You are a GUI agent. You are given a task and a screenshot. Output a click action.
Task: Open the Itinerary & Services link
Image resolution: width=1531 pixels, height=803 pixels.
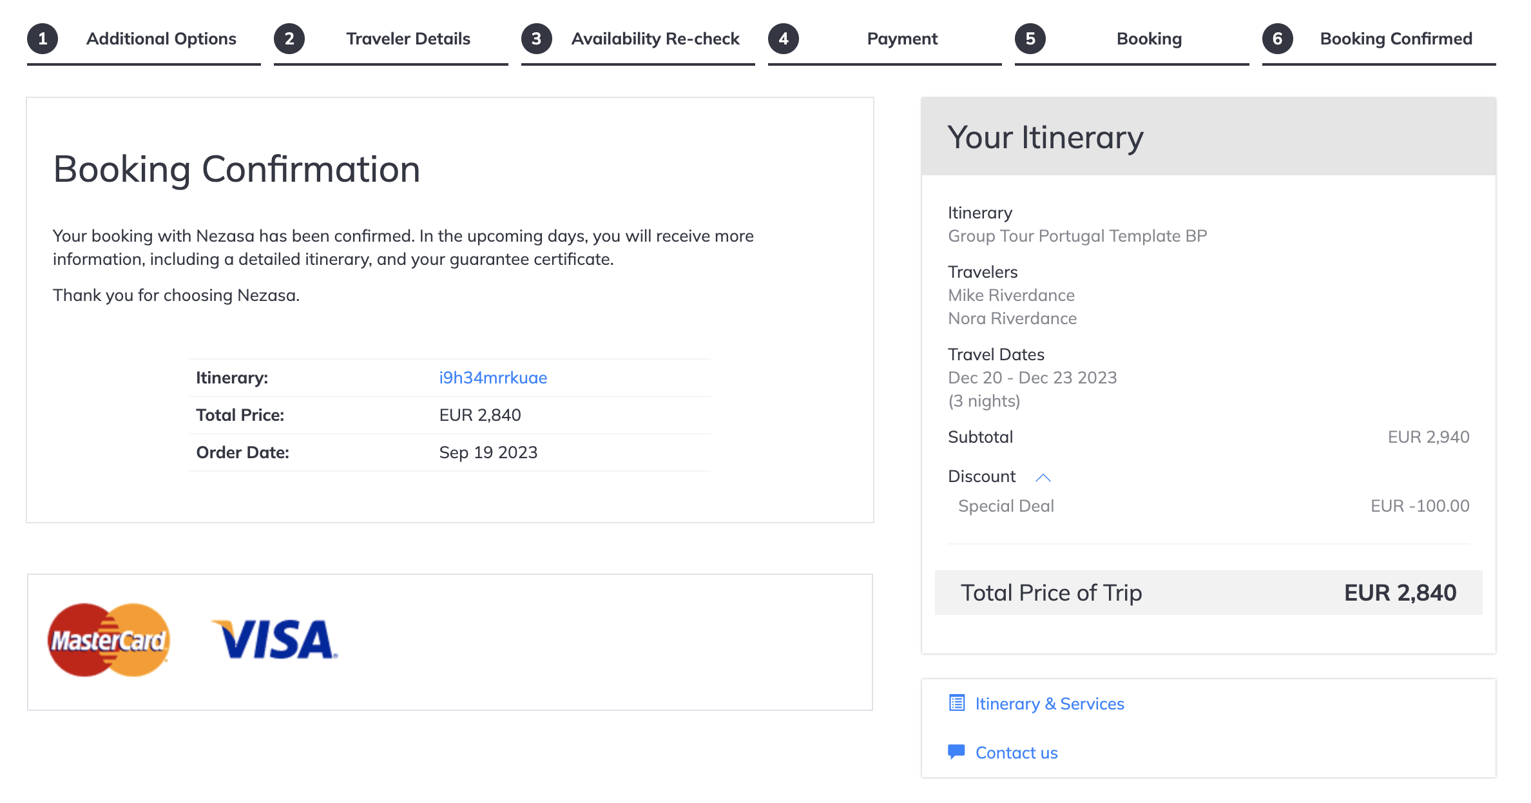(1050, 704)
